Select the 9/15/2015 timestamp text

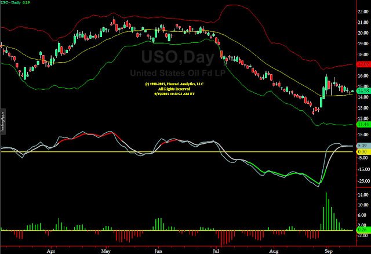coord(174,94)
